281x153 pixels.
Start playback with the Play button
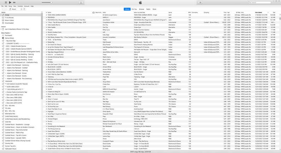(x=10, y=2)
